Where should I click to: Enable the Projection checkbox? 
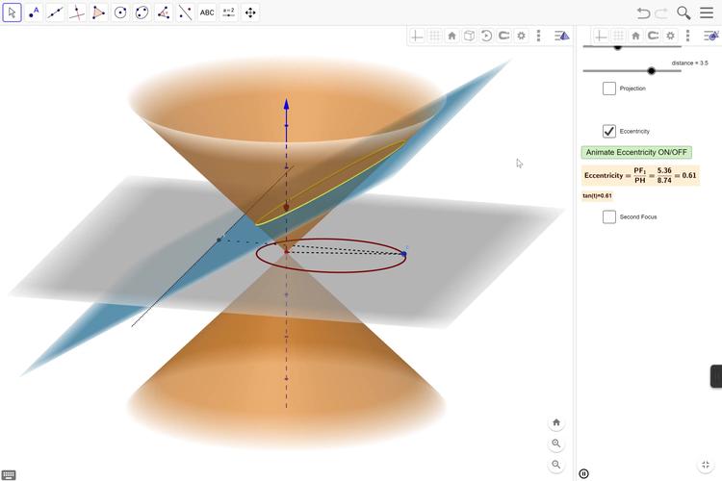(609, 89)
